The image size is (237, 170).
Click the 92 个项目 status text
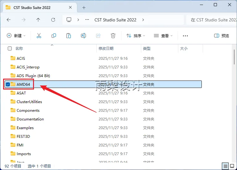pos(13,166)
